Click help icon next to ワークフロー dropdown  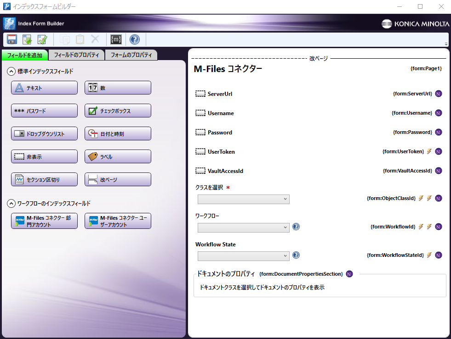point(296,227)
